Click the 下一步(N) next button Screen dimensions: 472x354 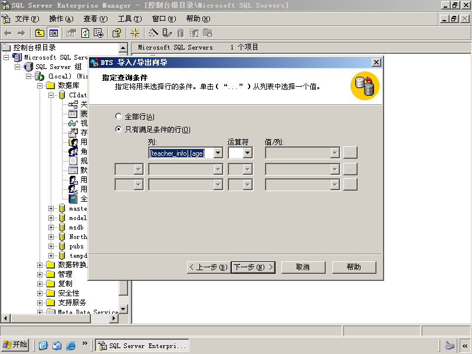click(x=253, y=267)
